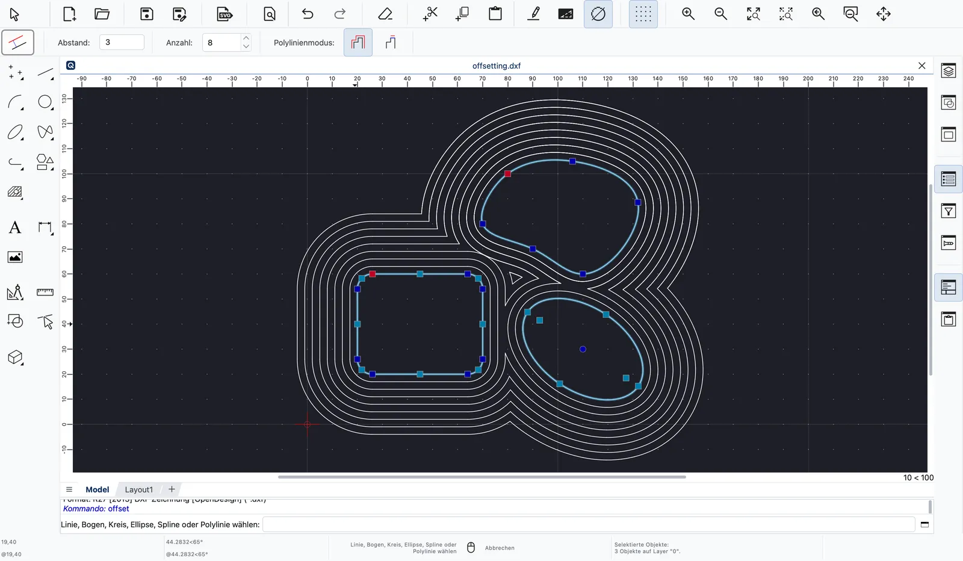The image size is (963, 561).
Task: Focus the command line input
Action: tap(589, 524)
